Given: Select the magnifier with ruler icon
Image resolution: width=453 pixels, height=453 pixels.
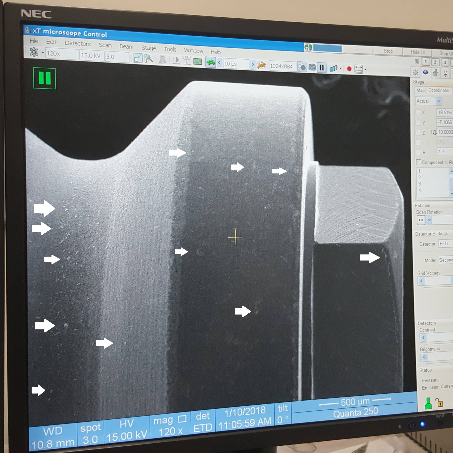Looking at the screenshot, I should click(149, 59).
